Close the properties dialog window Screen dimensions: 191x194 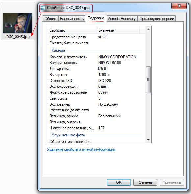pyautogui.click(x=179, y=6)
